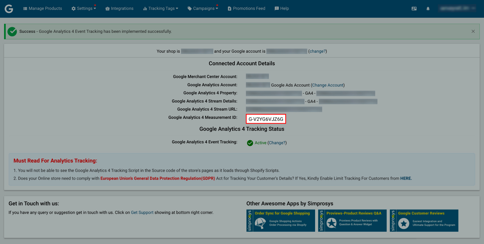This screenshot has width=484, height=244.
Task: Click the 'Google Analytics 4 Event Tracking:' label
Action: point(205,142)
